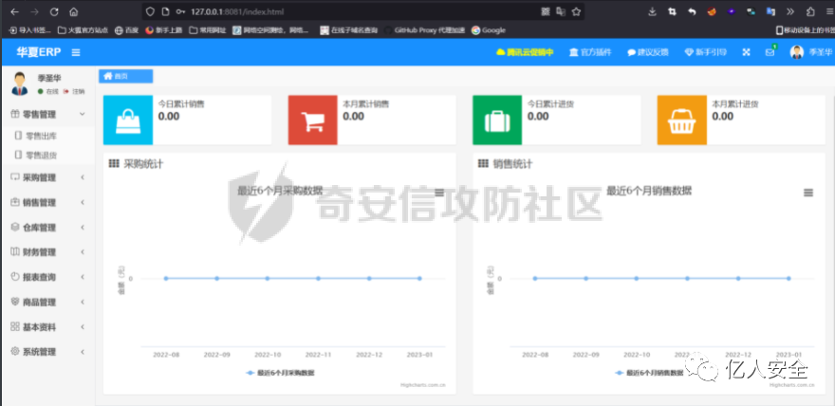Click the 基本资料 grid icon in sidebar
This screenshot has height=406, width=835.
pyautogui.click(x=15, y=326)
